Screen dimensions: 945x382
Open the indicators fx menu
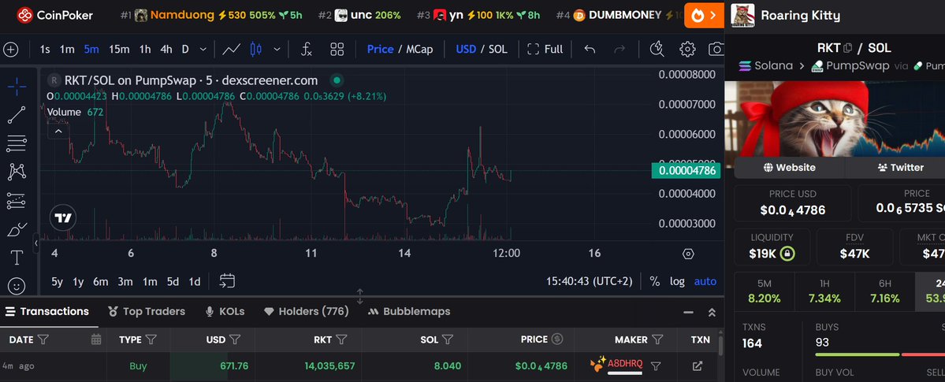point(306,50)
